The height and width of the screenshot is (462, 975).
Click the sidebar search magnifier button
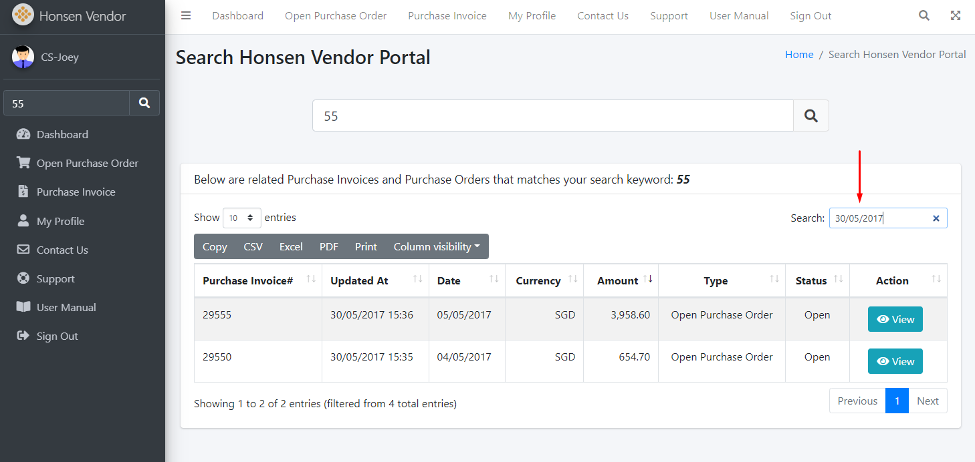[x=144, y=103]
